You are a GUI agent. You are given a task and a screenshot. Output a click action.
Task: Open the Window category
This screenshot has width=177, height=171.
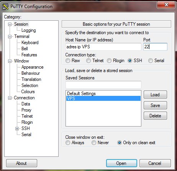pyautogui.click(x=21, y=61)
